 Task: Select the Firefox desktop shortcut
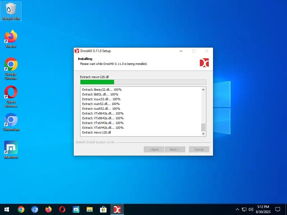[x=11, y=39]
